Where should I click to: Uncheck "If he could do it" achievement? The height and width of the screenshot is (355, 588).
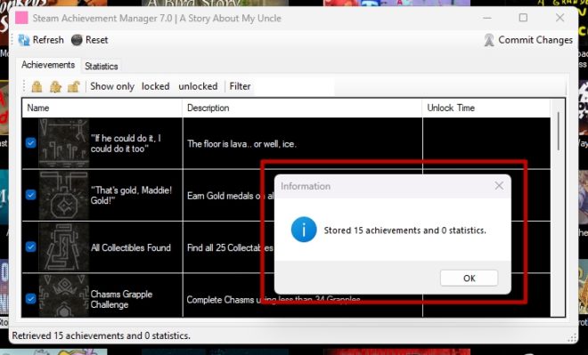(x=31, y=143)
